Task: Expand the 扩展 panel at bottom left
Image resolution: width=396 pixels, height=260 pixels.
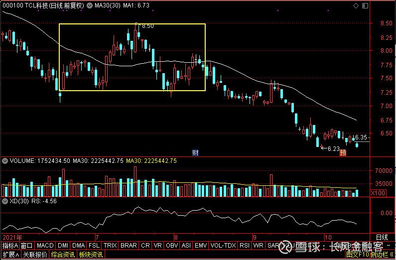Action: (x=10, y=255)
